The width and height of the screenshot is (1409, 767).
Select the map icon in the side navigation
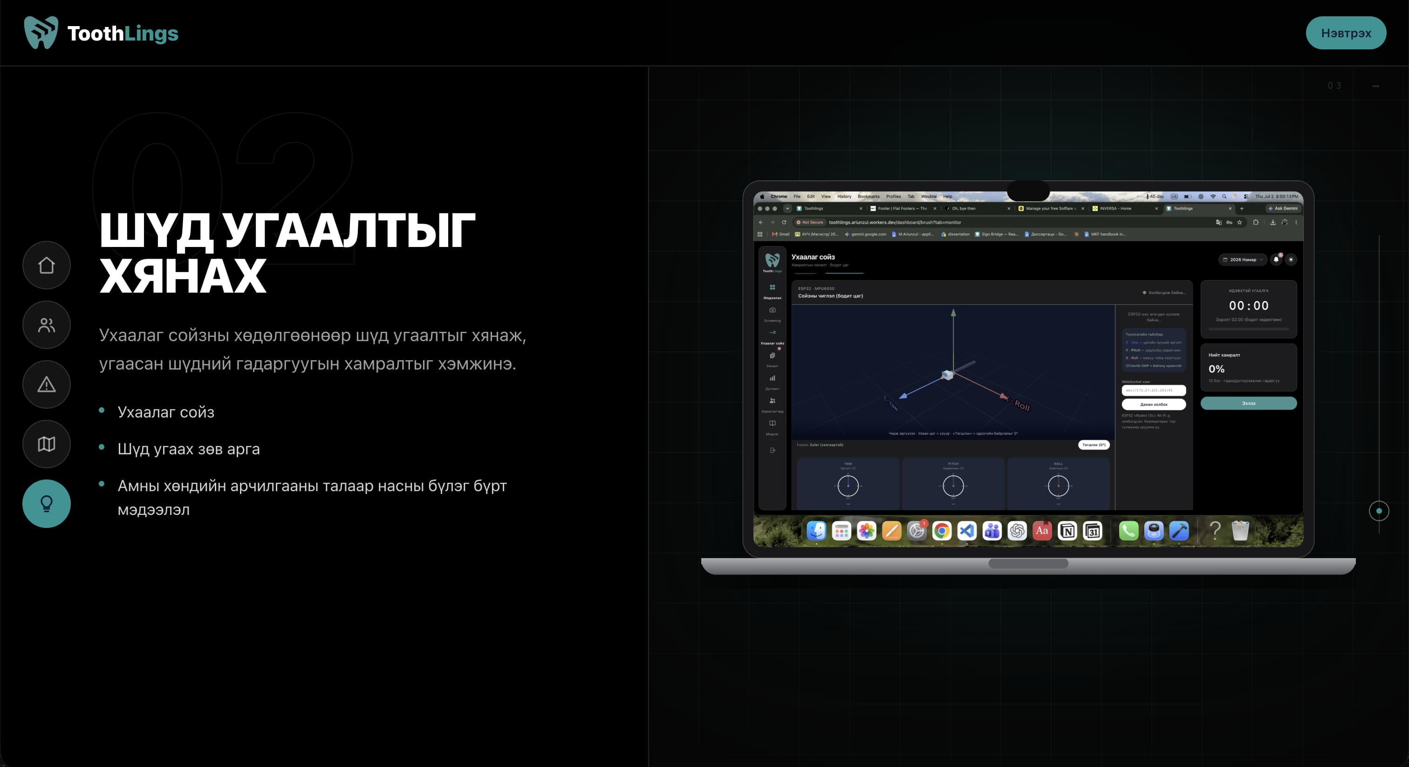(x=47, y=444)
